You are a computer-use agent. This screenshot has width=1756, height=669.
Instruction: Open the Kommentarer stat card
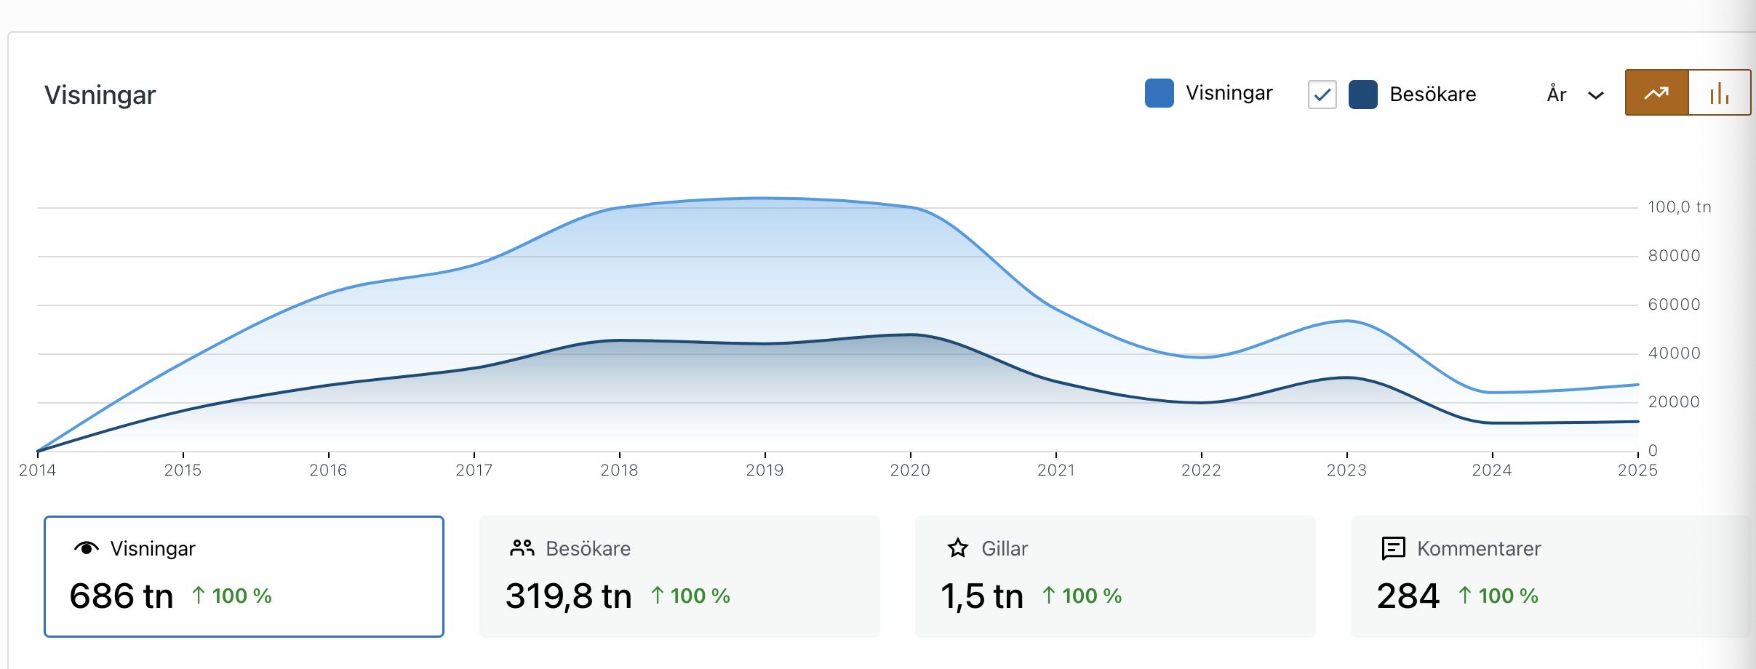1549,576
